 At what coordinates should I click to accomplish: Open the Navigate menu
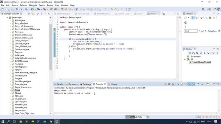point(33,6)
